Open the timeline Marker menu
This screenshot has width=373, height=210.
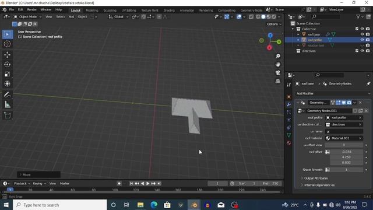65,184
